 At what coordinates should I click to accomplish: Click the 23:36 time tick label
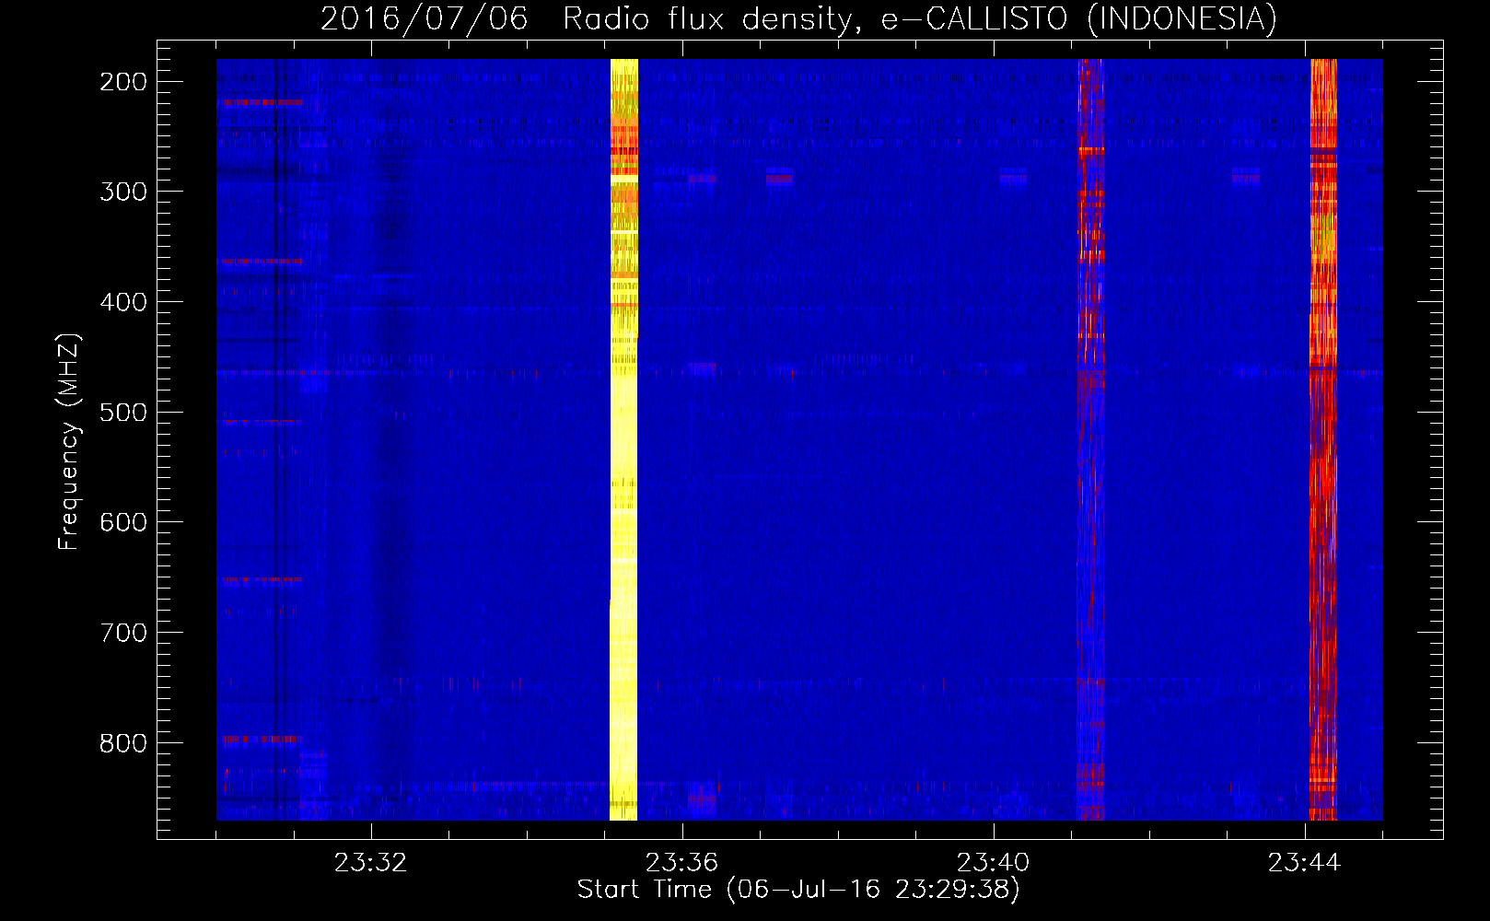click(681, 863)
